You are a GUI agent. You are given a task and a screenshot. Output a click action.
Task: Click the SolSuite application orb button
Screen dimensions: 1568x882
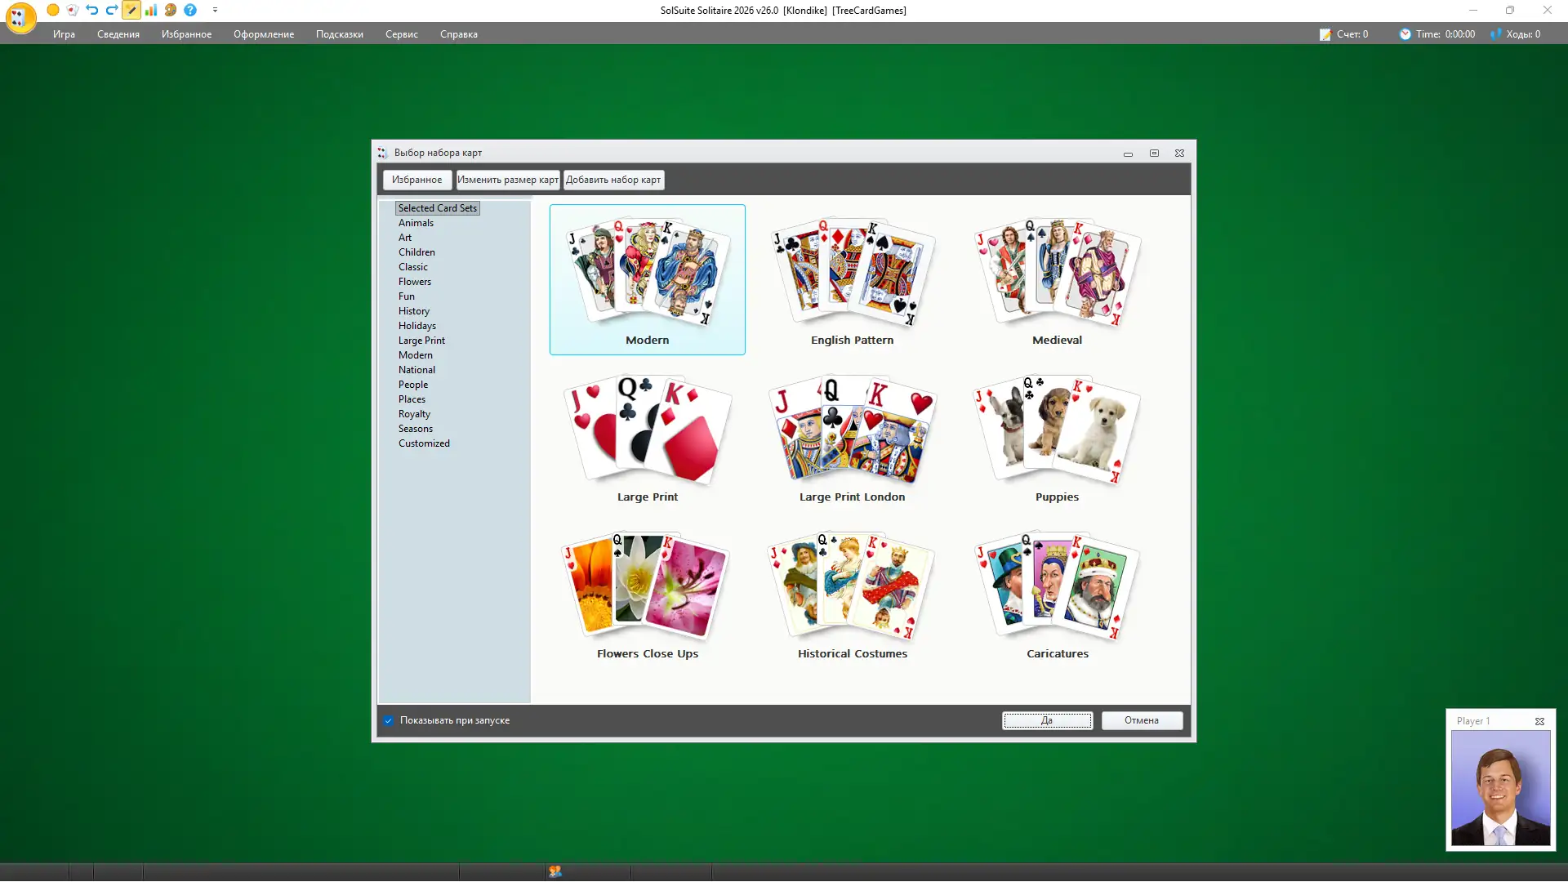point(20,18)
